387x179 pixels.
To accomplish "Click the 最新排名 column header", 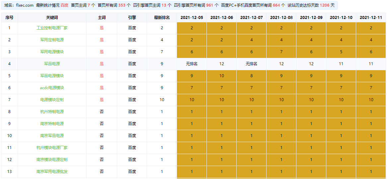I will coord(162,18).
